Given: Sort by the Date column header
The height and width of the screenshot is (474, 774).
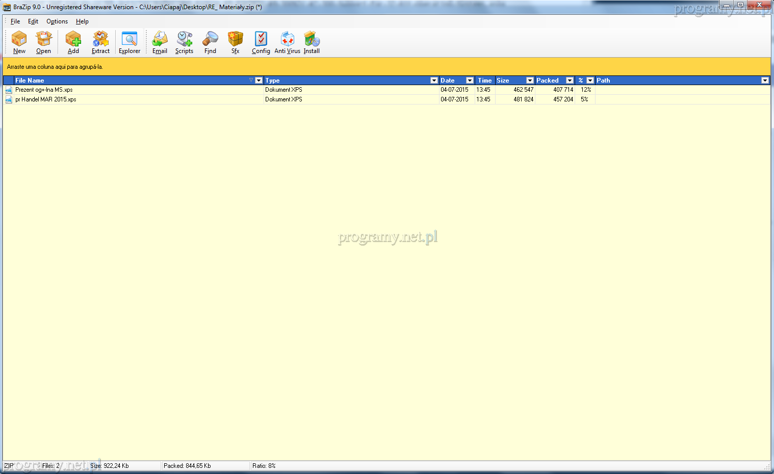Looking at the screenshot, I should [448, 81].
